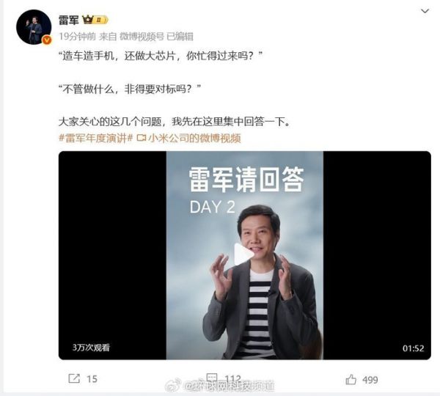Open the post options chevron menu
This screenshot has width=440, height=396.
[425, 11]
